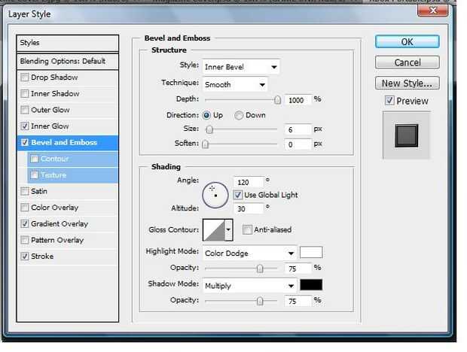The image size is (467, 352).
Task: Enable the Pattern Overlay checkbox
Action: click(24, 240)
